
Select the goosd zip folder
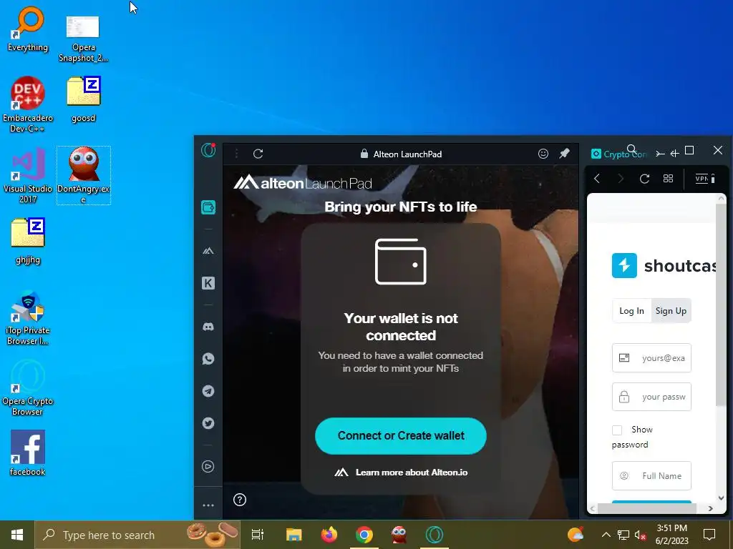point(83,99)
